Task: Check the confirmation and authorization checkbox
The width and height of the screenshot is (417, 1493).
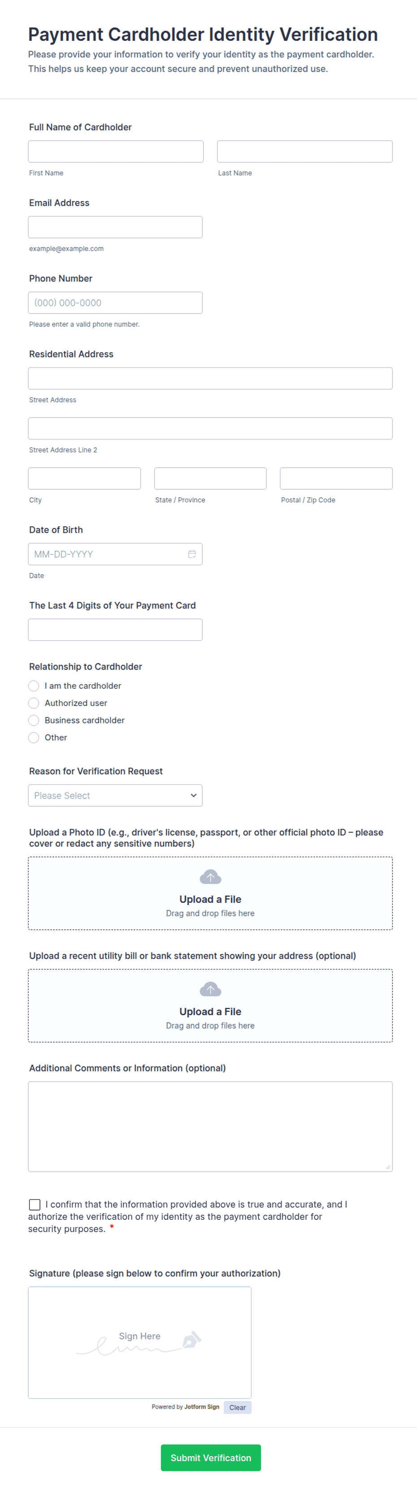Action: tap(35, 1204)
